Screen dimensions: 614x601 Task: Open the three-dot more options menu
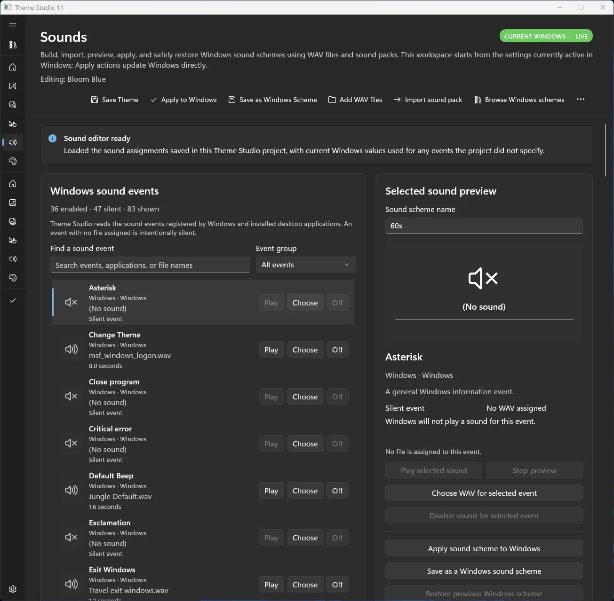[581, 99]
